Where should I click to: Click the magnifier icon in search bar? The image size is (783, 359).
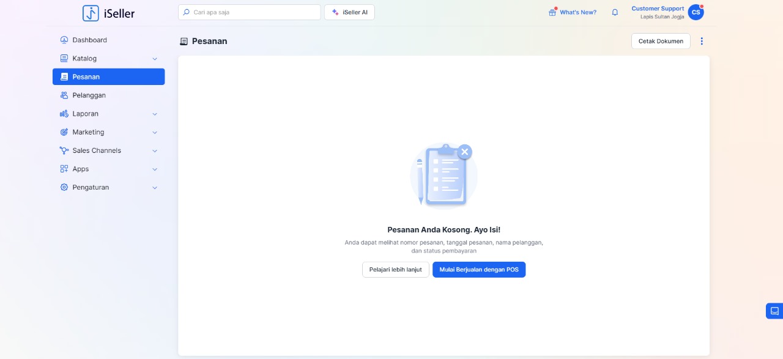(x=187, y=12)
